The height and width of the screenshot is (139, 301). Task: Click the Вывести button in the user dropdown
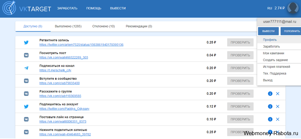click(x=268, y=31)
